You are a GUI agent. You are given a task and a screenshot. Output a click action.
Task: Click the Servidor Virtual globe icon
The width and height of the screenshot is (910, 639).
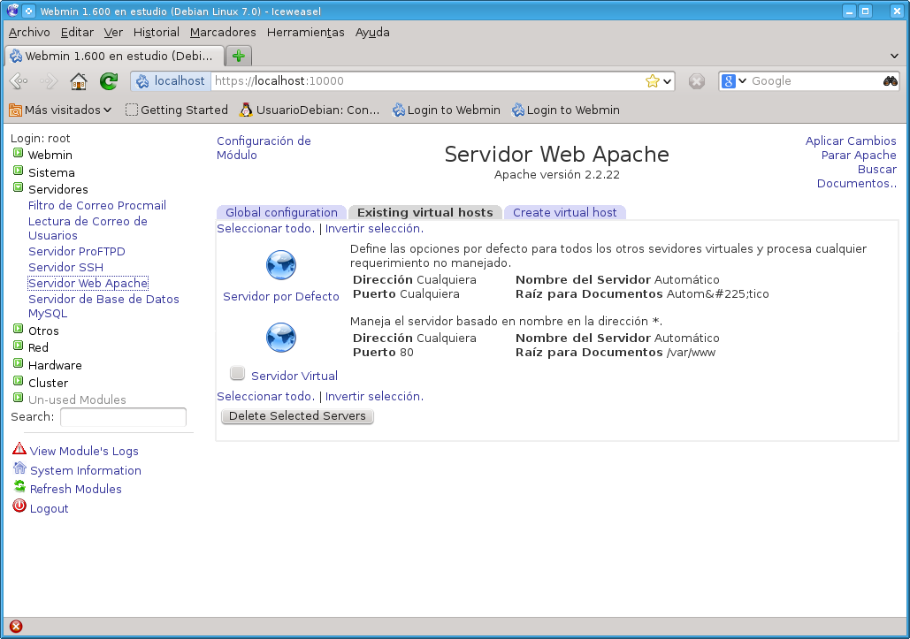(280, 337)
